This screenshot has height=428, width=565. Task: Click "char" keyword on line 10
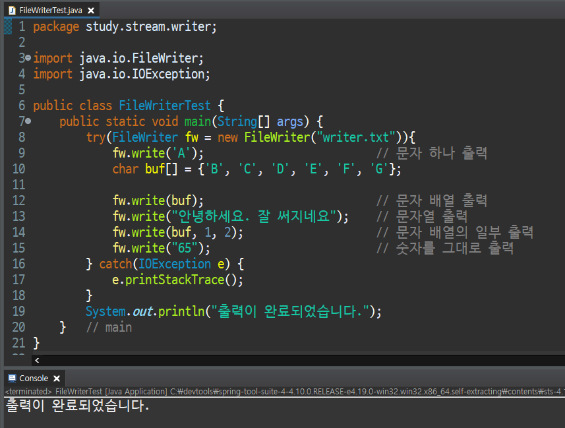point(125,169)
